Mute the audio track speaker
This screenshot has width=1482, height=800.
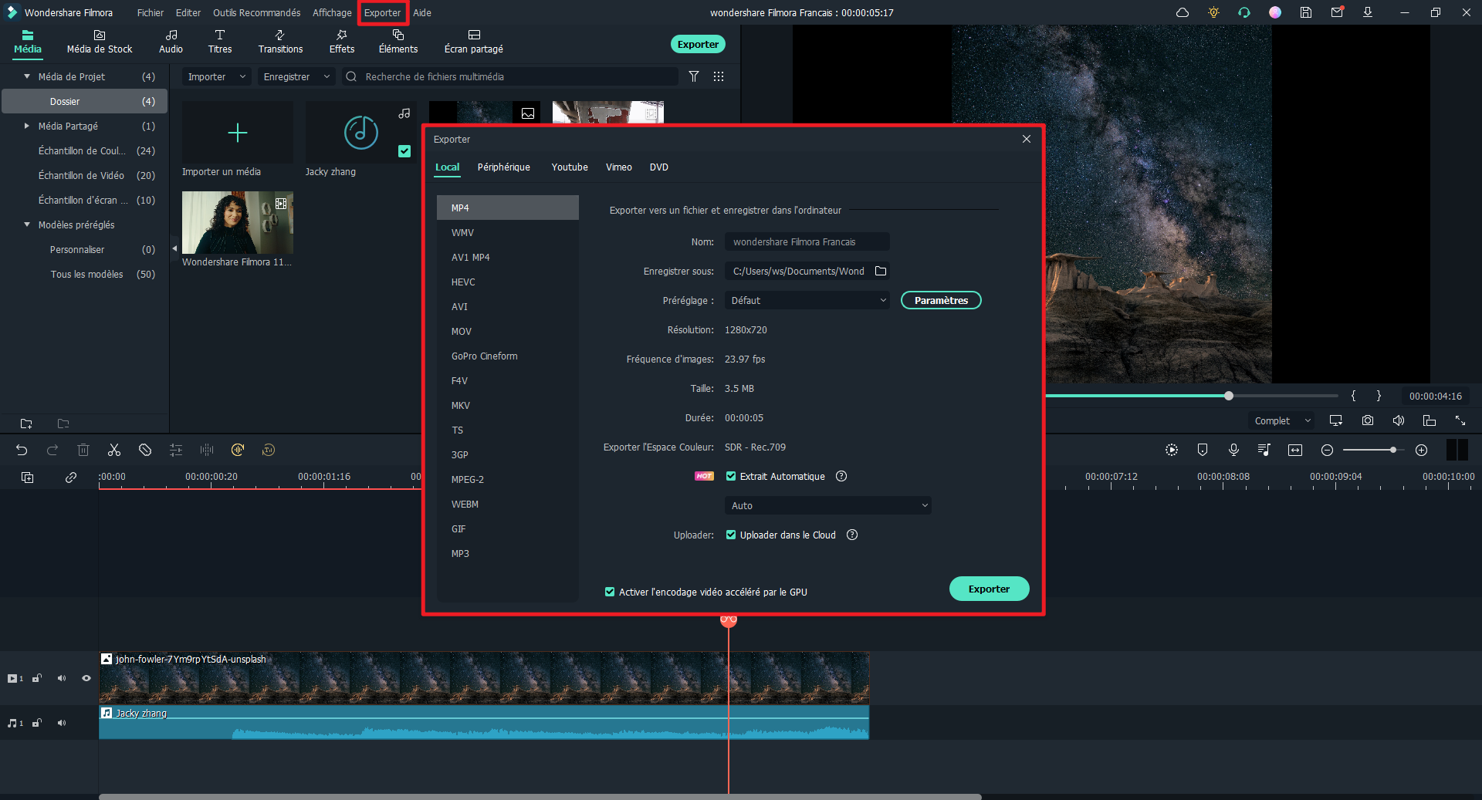(x=62, y=723)
